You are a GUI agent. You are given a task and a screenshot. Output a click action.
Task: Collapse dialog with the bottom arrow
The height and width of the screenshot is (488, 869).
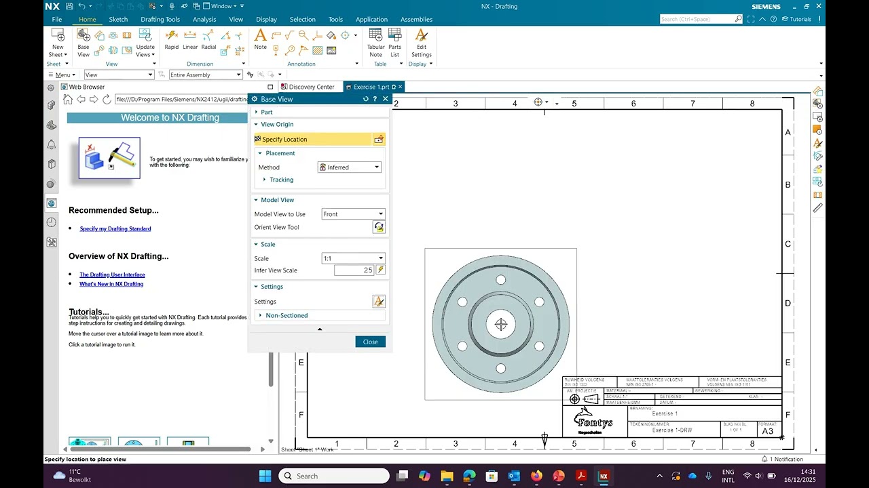(x=320, y=329)
